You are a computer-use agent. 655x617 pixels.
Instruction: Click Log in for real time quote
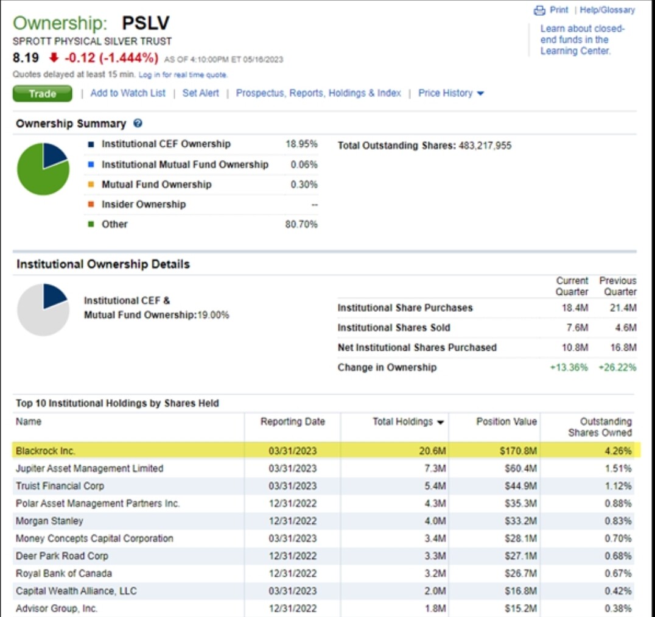[183, 75]
